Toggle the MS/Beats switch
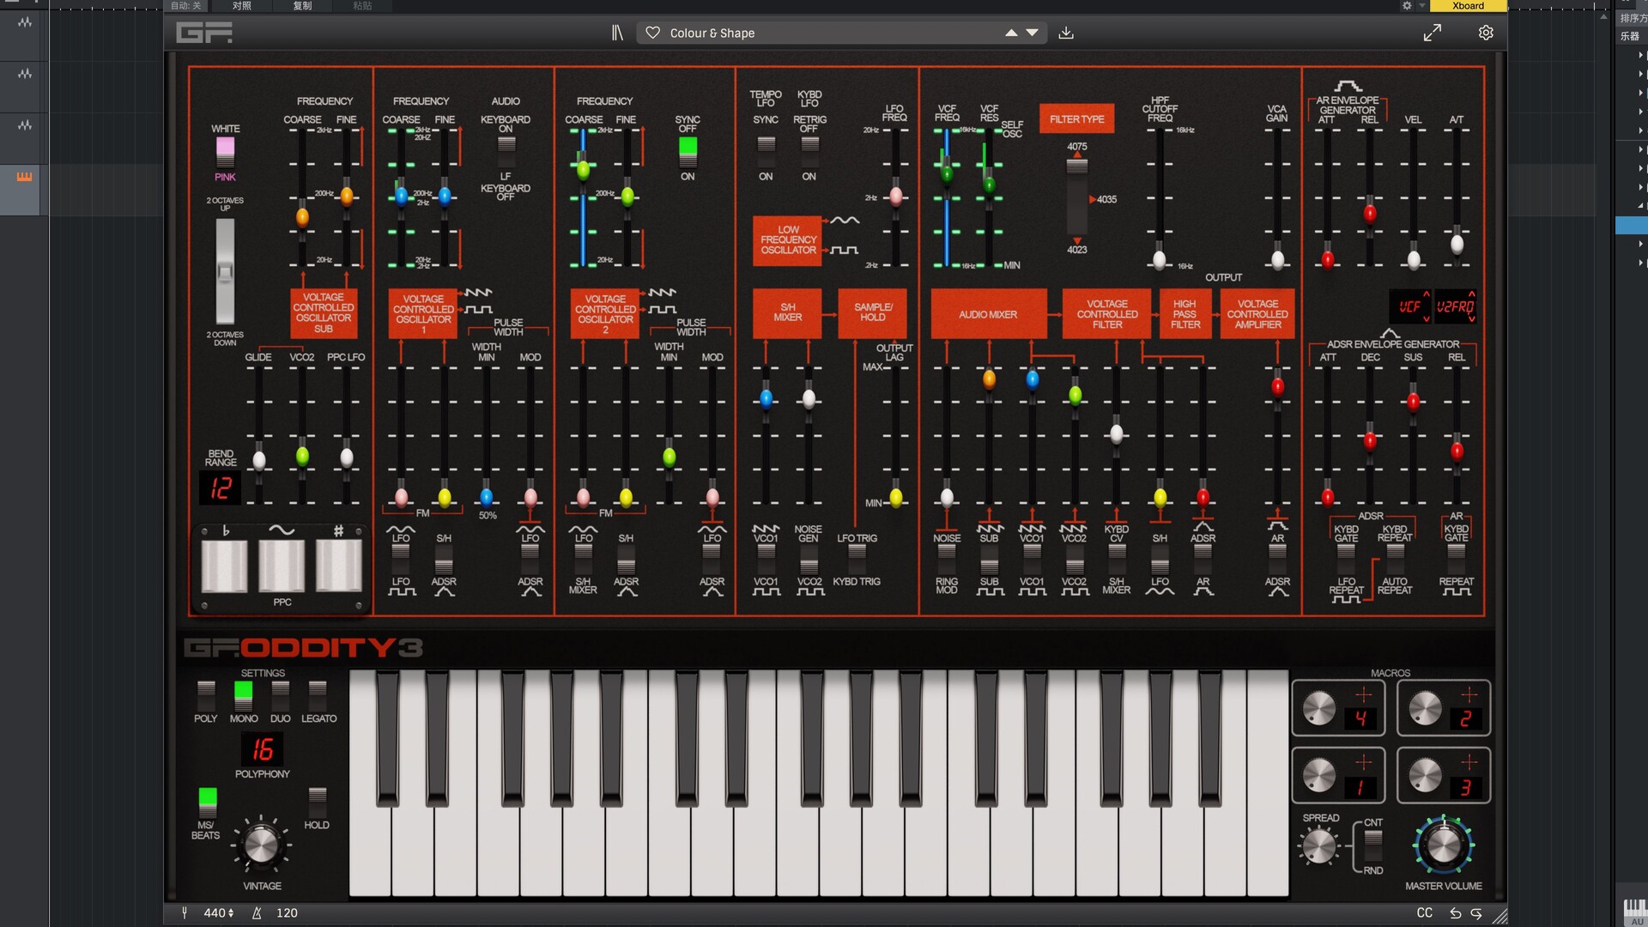This screenshot has height=927, width=1648. [207, 803]
